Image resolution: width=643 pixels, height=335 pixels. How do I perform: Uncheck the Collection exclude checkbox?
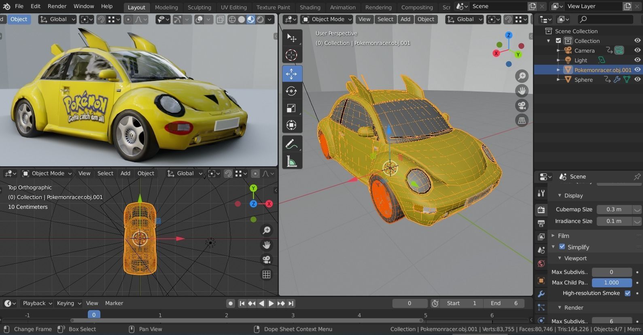point(558,40)
